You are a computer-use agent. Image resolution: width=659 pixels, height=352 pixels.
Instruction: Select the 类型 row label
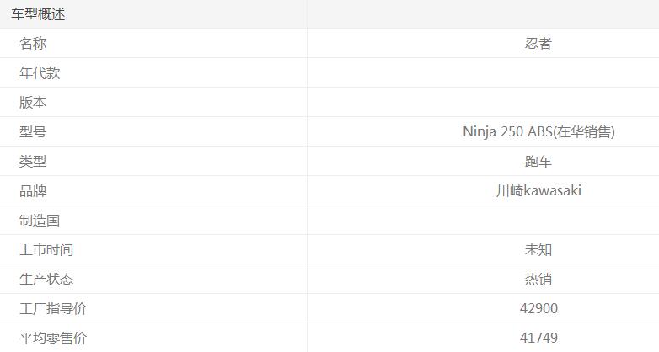(33, 162)
